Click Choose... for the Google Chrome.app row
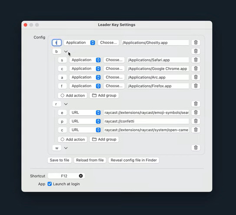 tap(114, 68)
